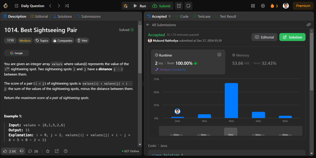Switch to the Editorial tab
This screenshot has width=316, height=158.
point(39,16)
